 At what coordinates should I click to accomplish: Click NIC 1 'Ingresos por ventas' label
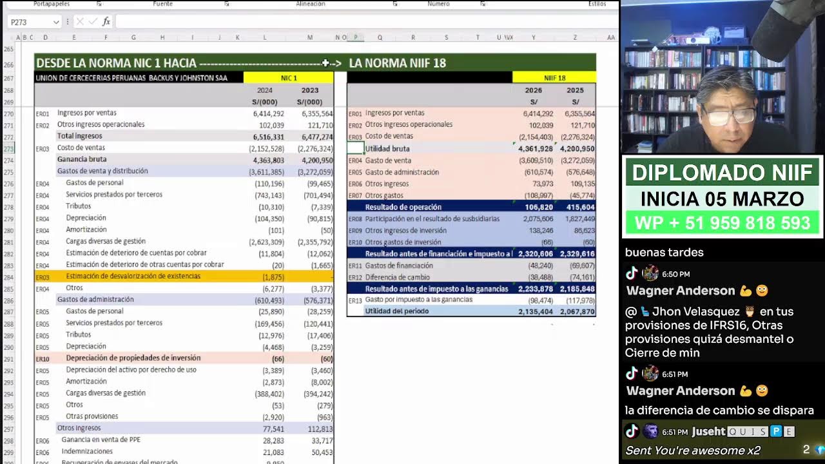pos(87,113)
